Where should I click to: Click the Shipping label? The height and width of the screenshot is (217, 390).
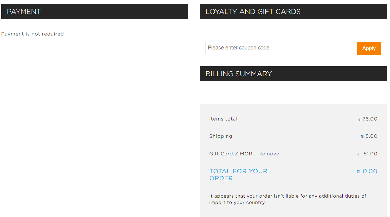coord(220,136)
